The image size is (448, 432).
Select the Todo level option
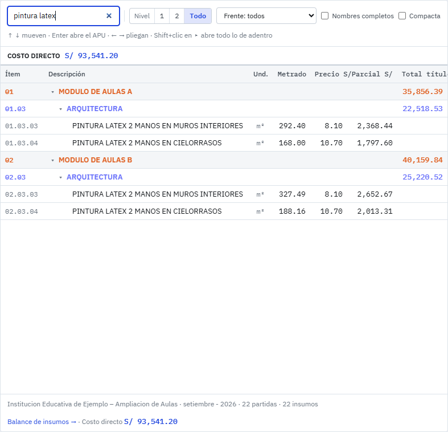[198, 16]
